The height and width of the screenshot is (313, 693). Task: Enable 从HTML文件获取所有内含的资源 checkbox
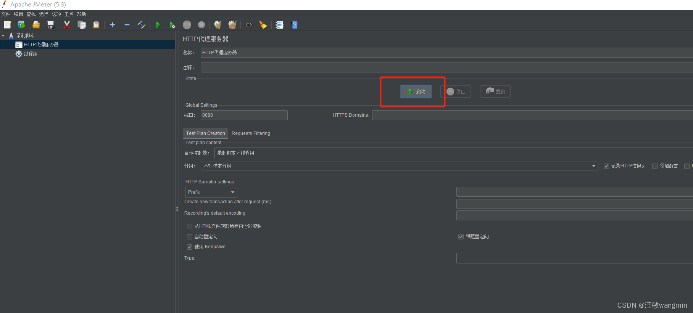click(x=190, y=226)
